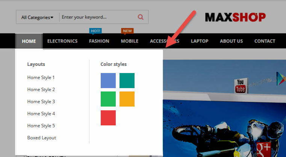Go to the CONTACT page
286x157 pixels.
(265, 41)
